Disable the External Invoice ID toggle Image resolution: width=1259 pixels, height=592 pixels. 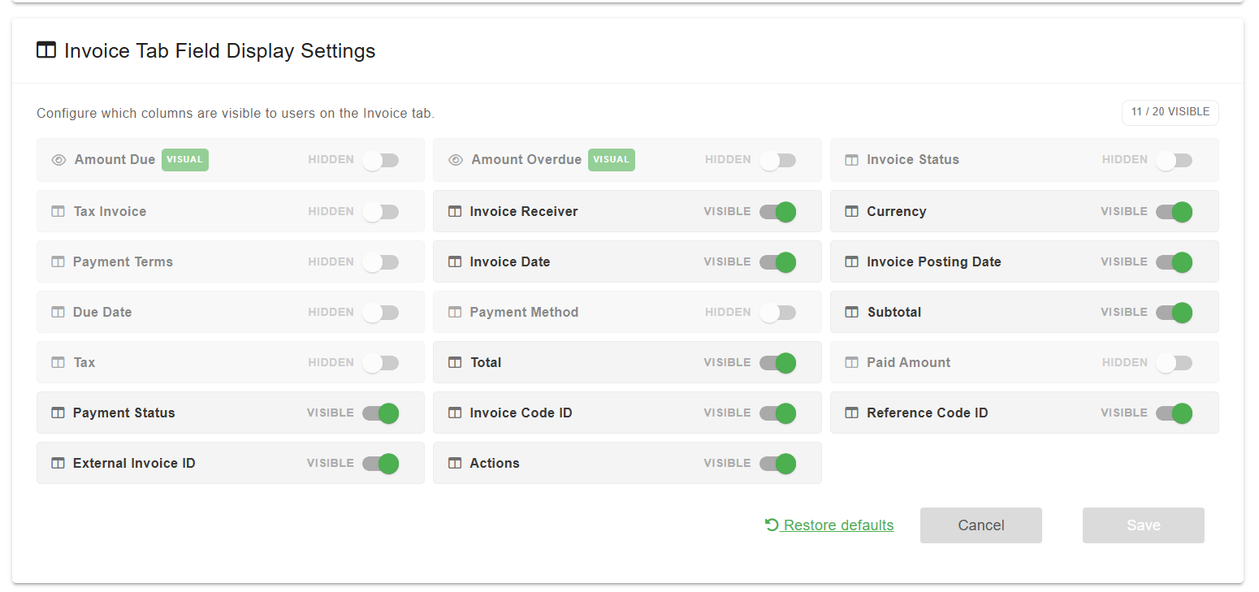pos(380,464)
